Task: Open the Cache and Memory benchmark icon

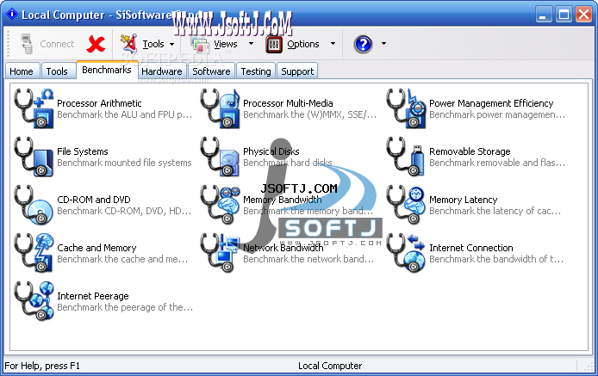Action: tap(34, 253)
